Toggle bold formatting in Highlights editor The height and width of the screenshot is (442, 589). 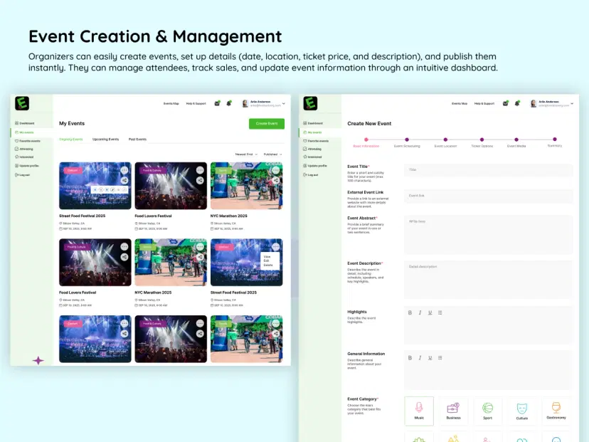(x=410, y=312)
